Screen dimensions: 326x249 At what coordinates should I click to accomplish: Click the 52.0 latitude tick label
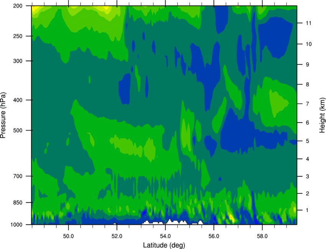click(x=117, y=236)
